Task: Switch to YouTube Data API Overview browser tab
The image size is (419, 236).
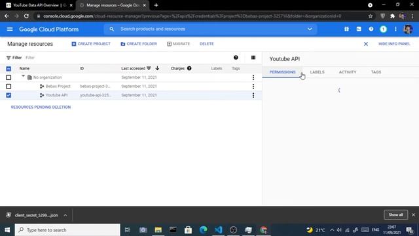Action: point(38,5)
